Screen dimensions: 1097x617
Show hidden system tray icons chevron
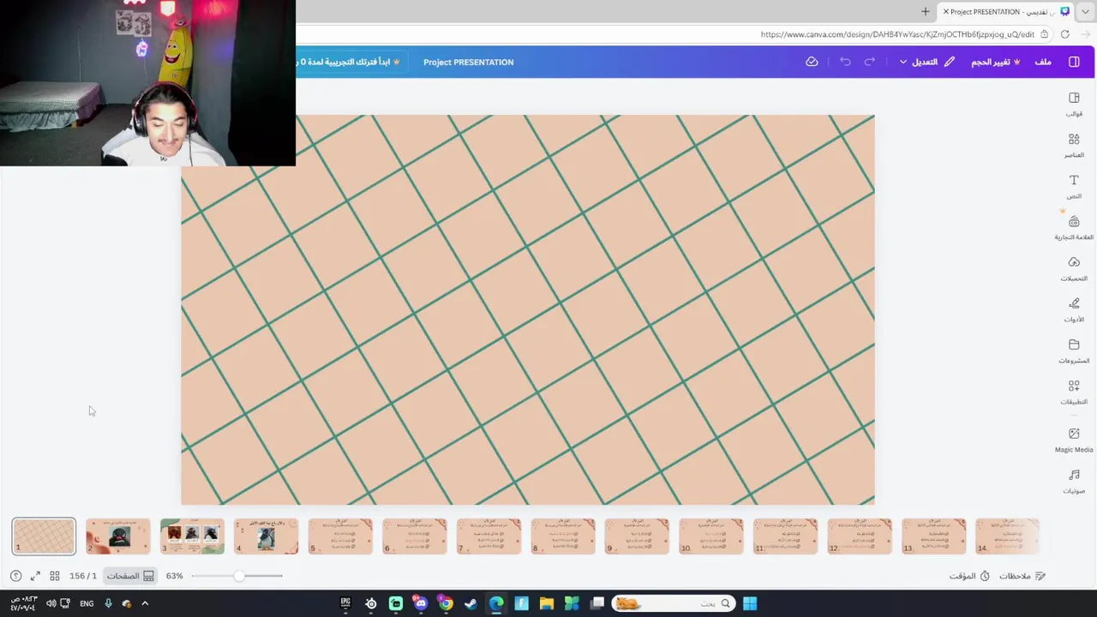(x=144, y=603)
